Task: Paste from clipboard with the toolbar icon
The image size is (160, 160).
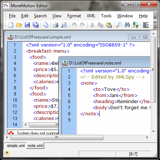Action: point(109,25)
